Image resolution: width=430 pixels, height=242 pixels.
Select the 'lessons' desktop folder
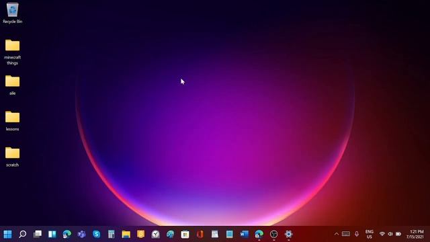coord(12,121)
